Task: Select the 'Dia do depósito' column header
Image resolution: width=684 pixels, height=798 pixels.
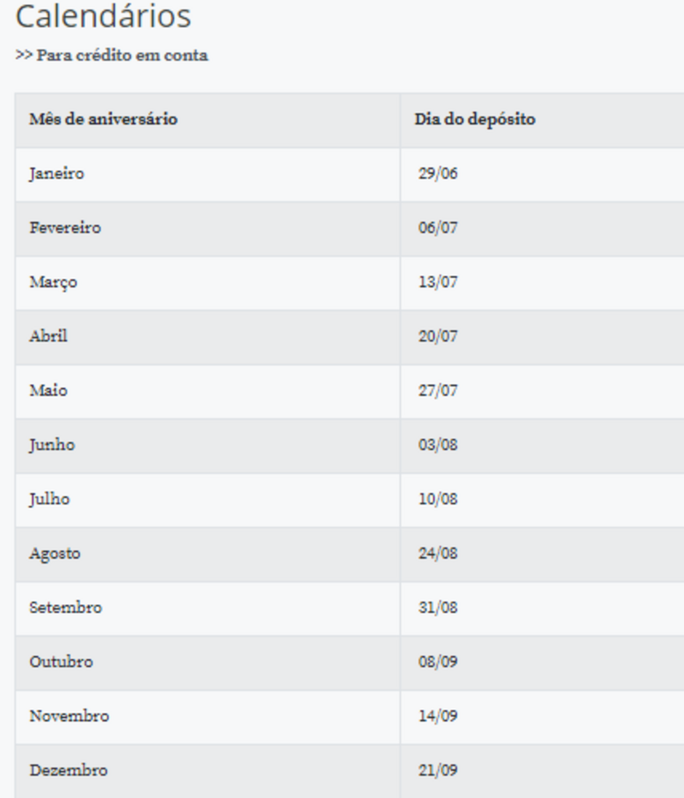Action: [474, 119]
